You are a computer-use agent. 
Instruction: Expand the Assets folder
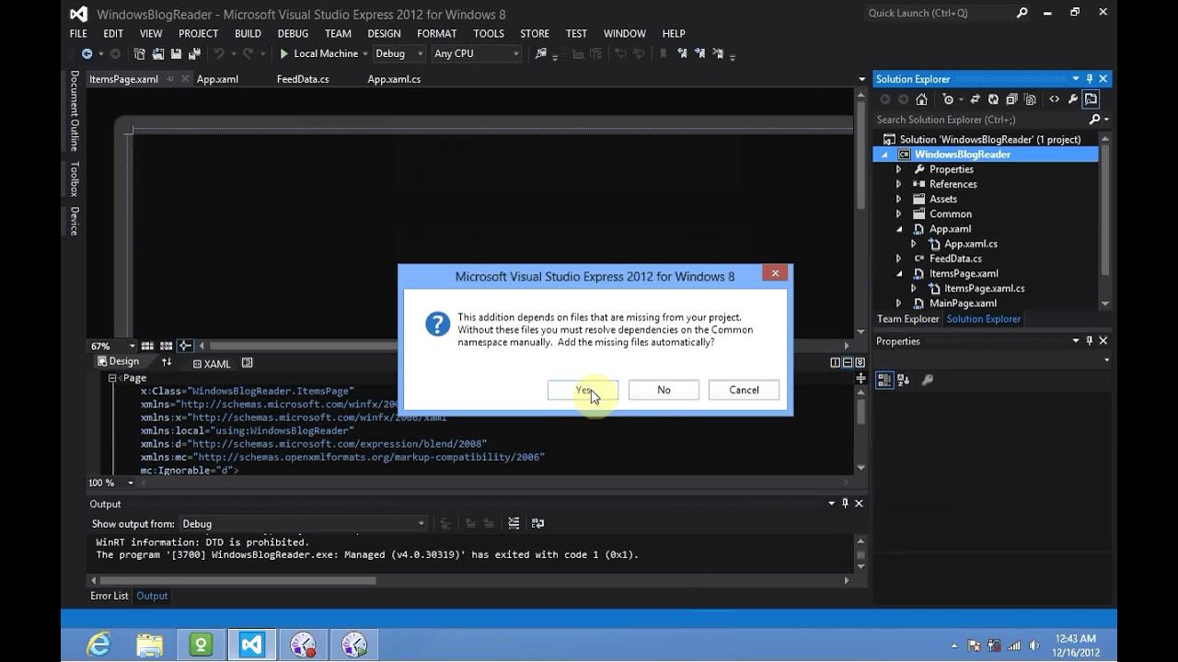[899, 199]
